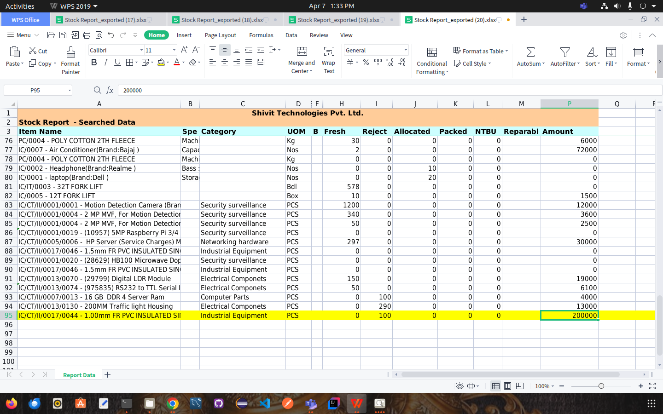Click the AutoSum sigma icon

(x=530, y=52)
